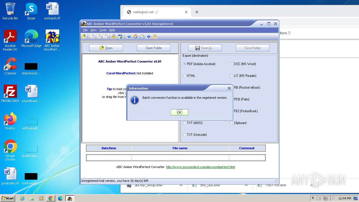Click the stamp-shaped toolbar icon
This screenshot has height=202, width=359.
coord(114,36)
